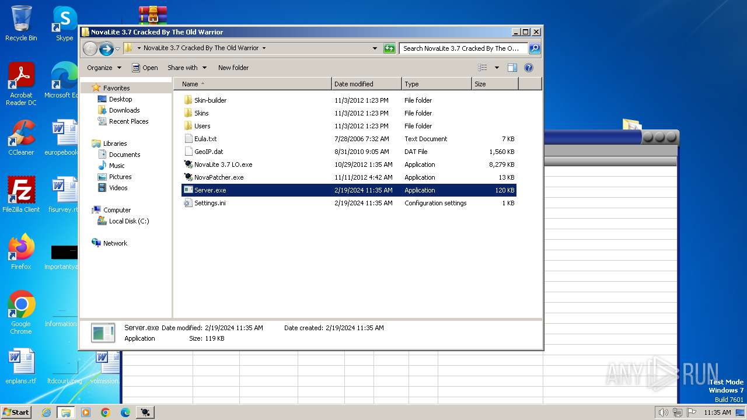
Task: Click the New folder button
Action: coord(233,68)
